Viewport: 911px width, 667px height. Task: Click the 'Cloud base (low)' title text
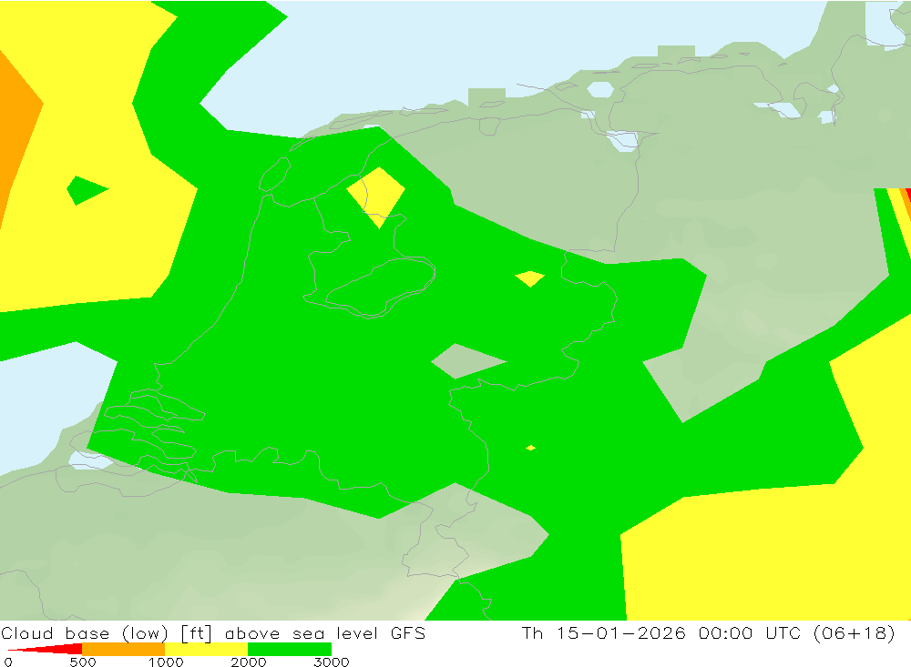tap(85, 632)
